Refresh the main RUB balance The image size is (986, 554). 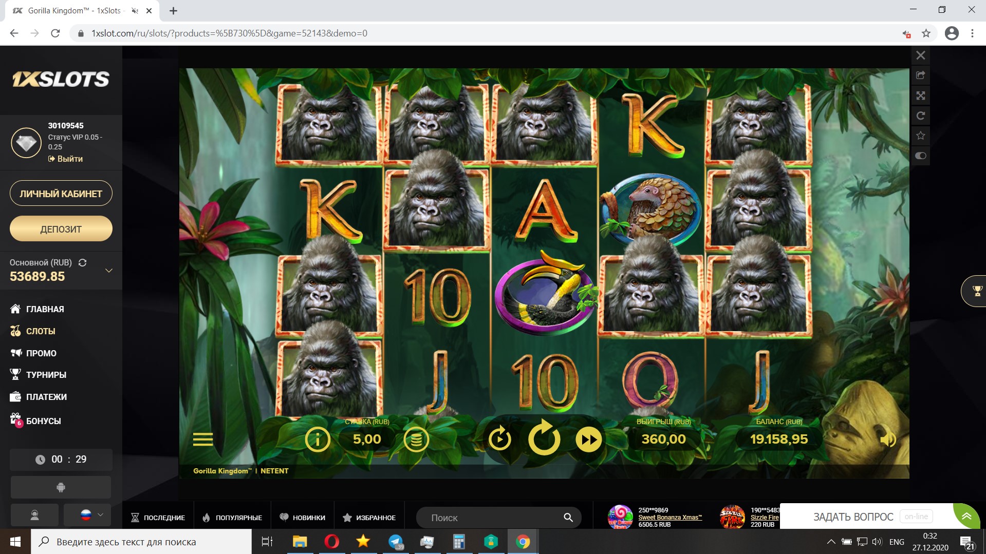[x=82, y=263]
